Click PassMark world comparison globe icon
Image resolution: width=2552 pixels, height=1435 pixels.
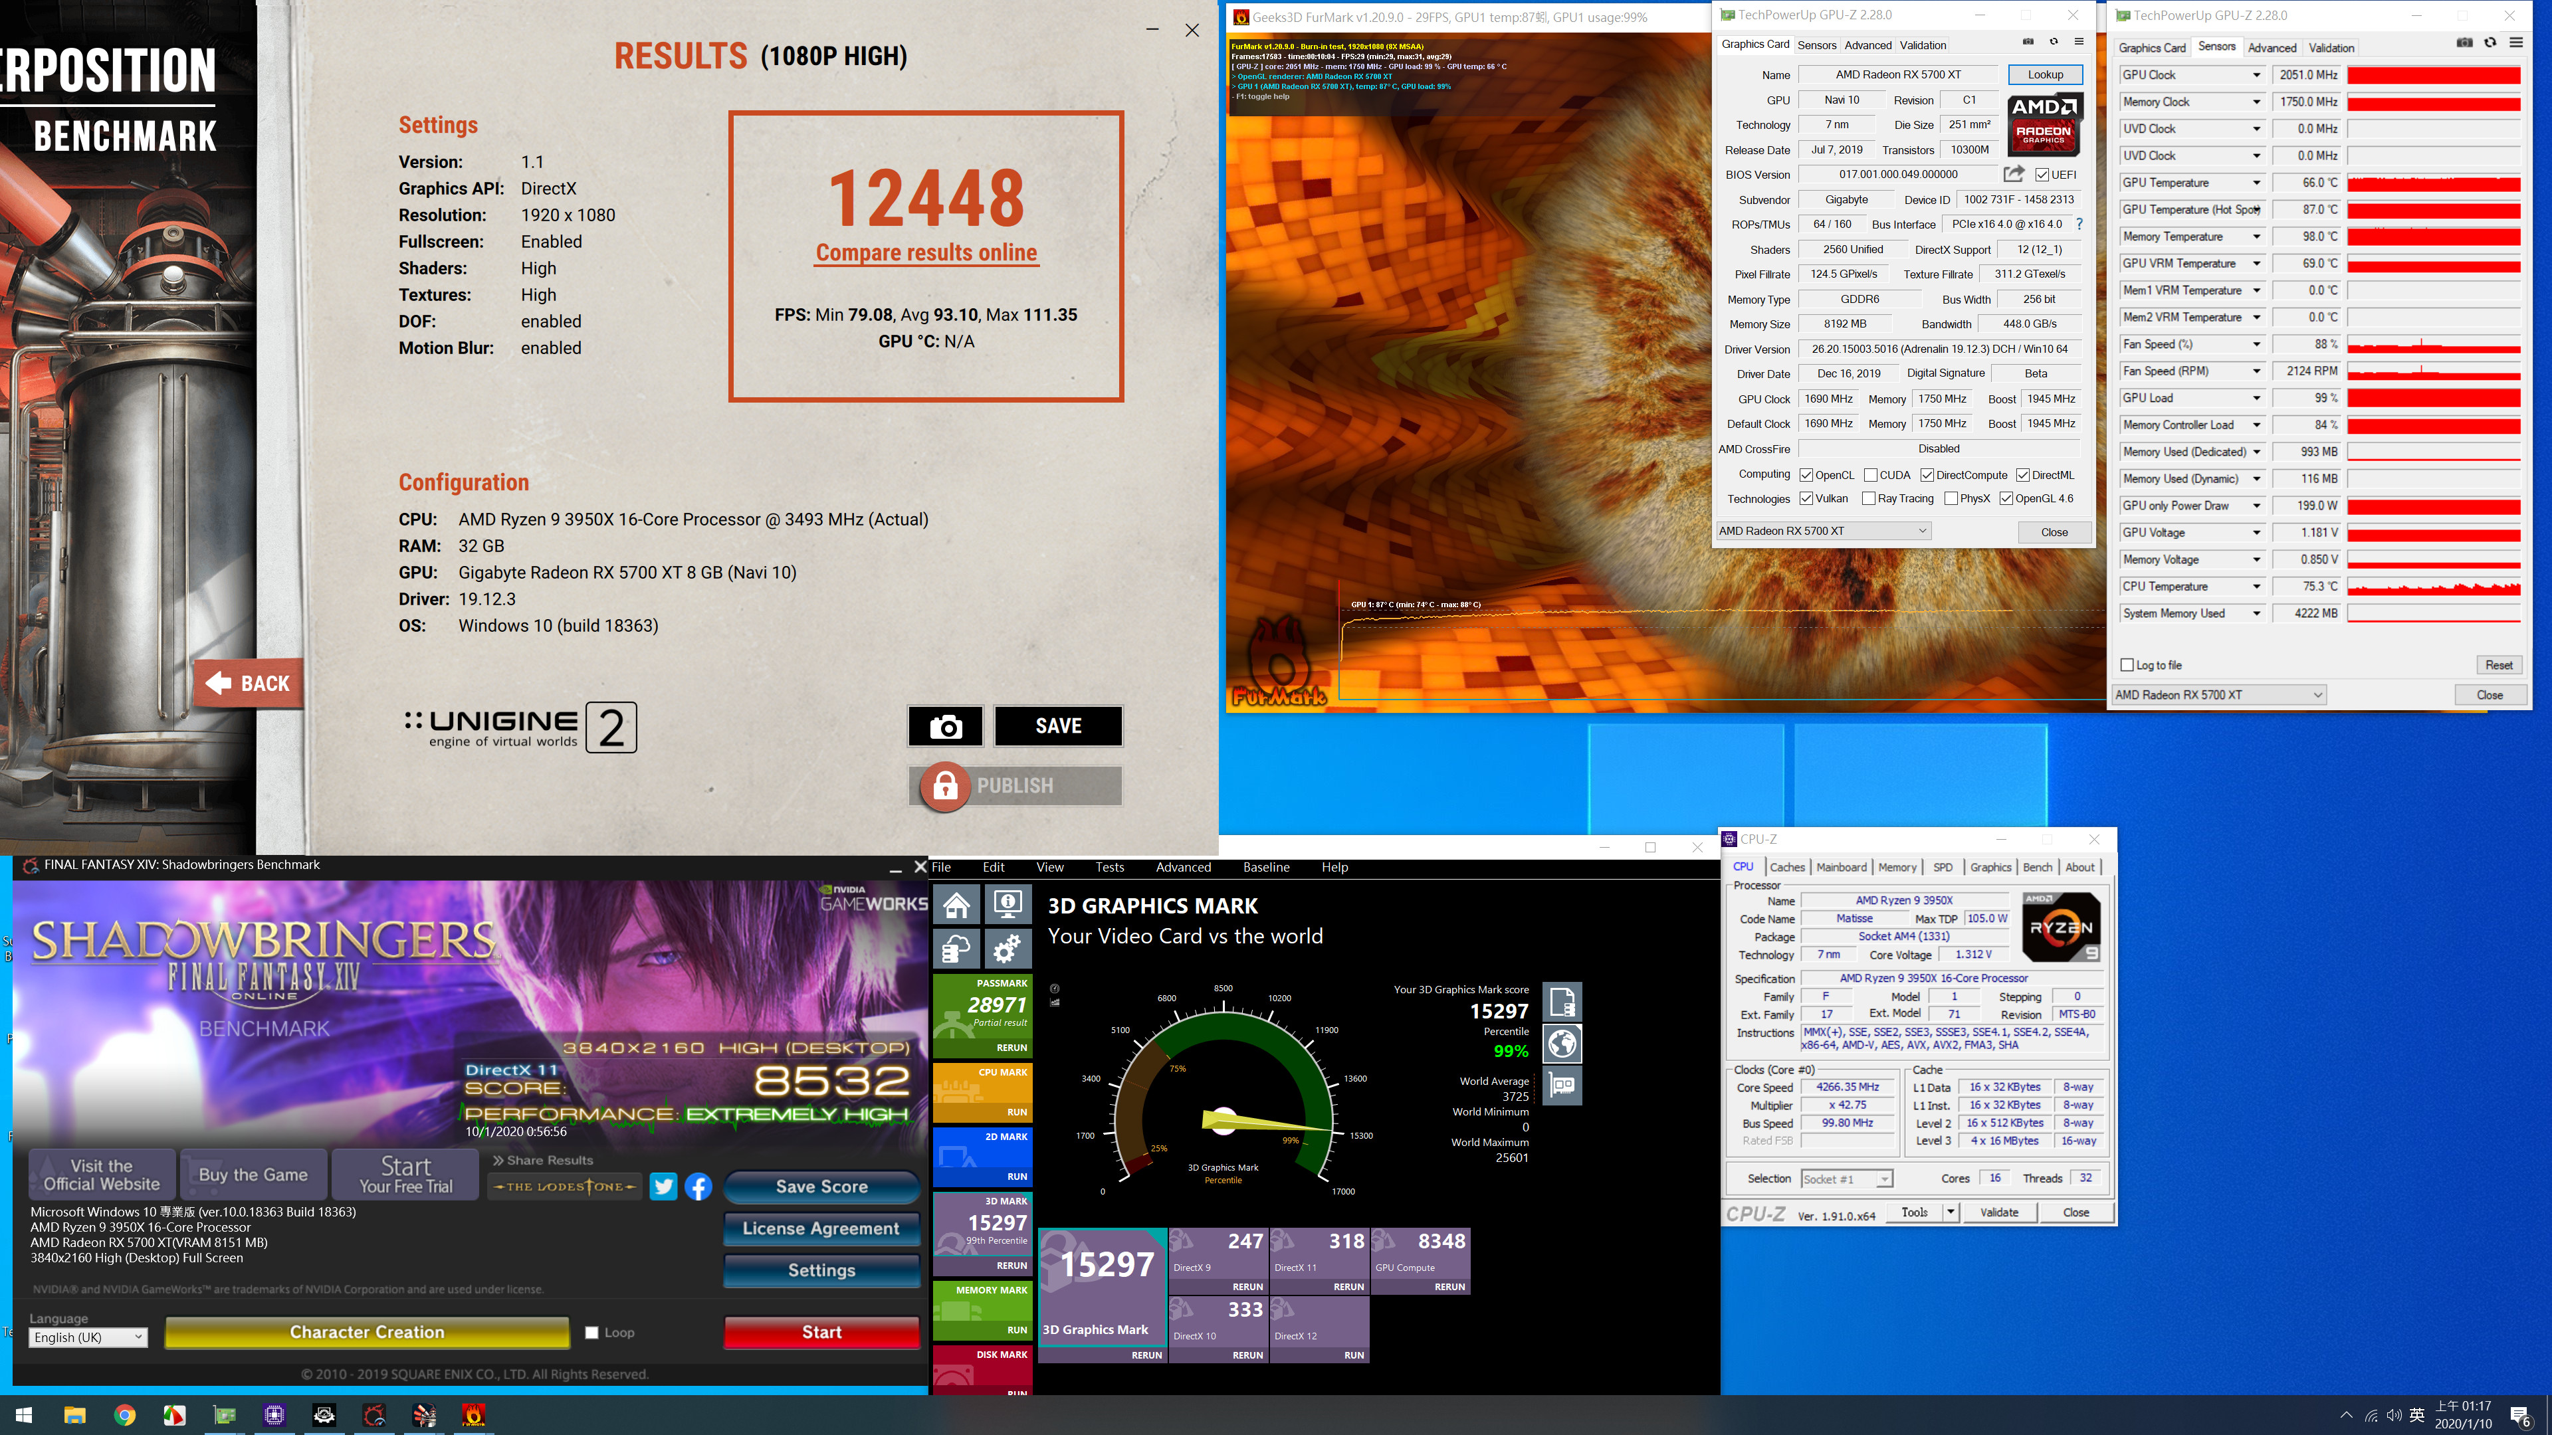[1562, 1043]
